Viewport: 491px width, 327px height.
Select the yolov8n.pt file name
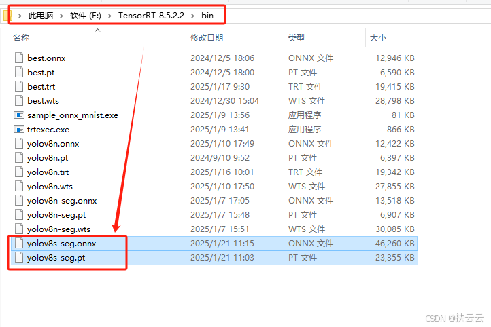(48, 158)
